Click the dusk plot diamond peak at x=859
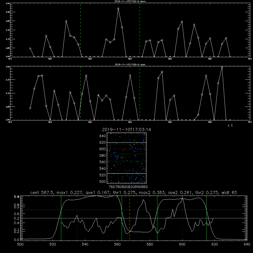 click(206, 75)
